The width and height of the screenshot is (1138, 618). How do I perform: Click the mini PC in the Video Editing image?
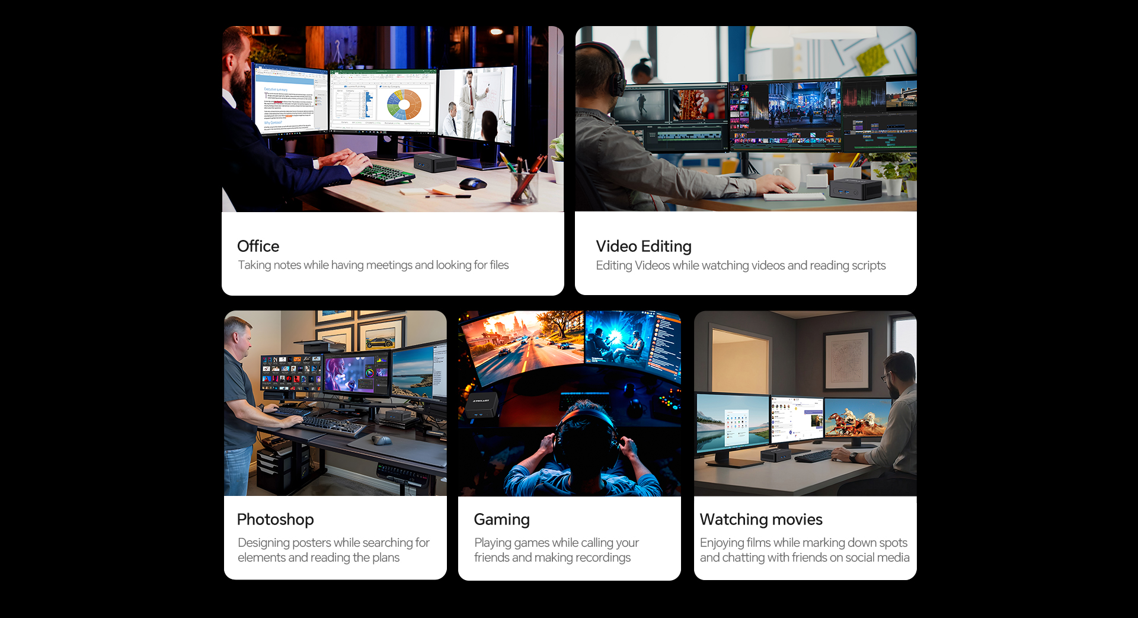tap(855, 189)
